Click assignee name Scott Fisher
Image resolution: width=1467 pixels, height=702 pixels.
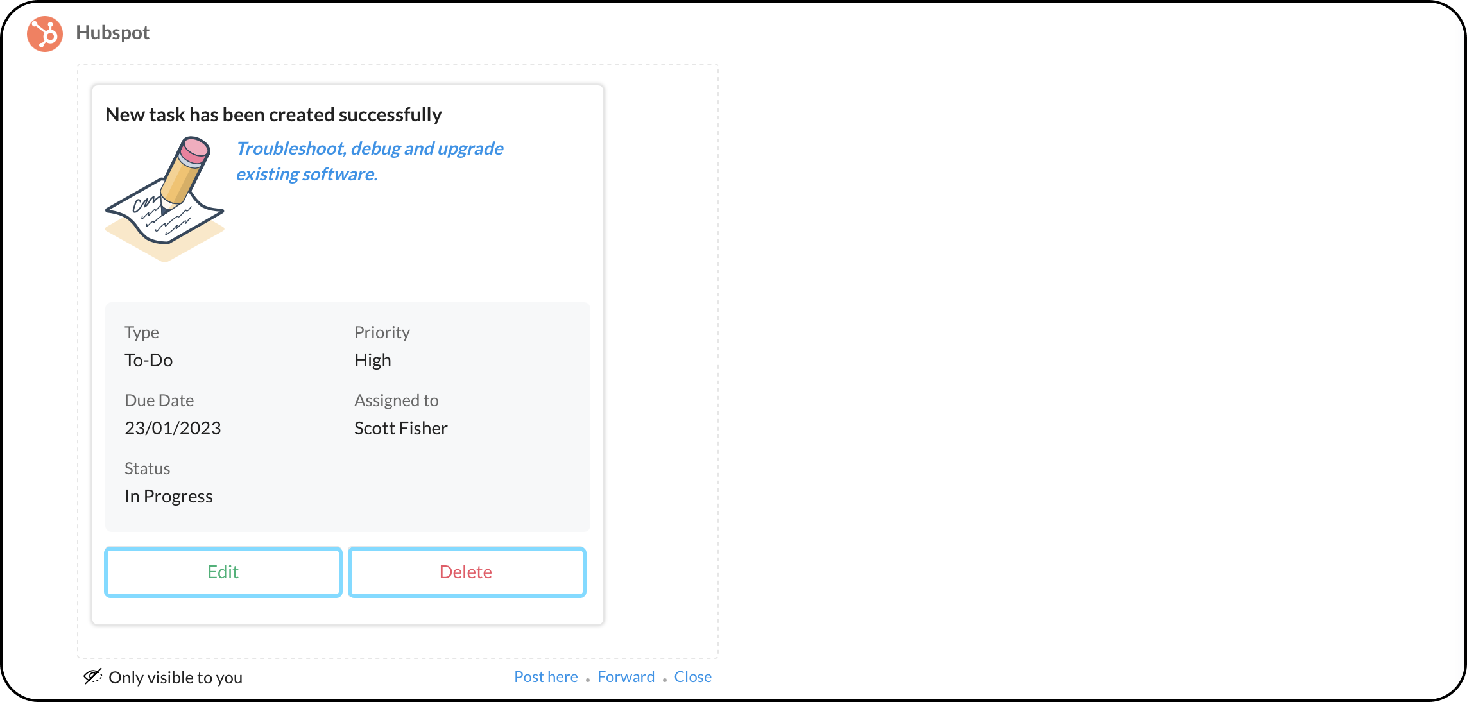tap(400, 428)
